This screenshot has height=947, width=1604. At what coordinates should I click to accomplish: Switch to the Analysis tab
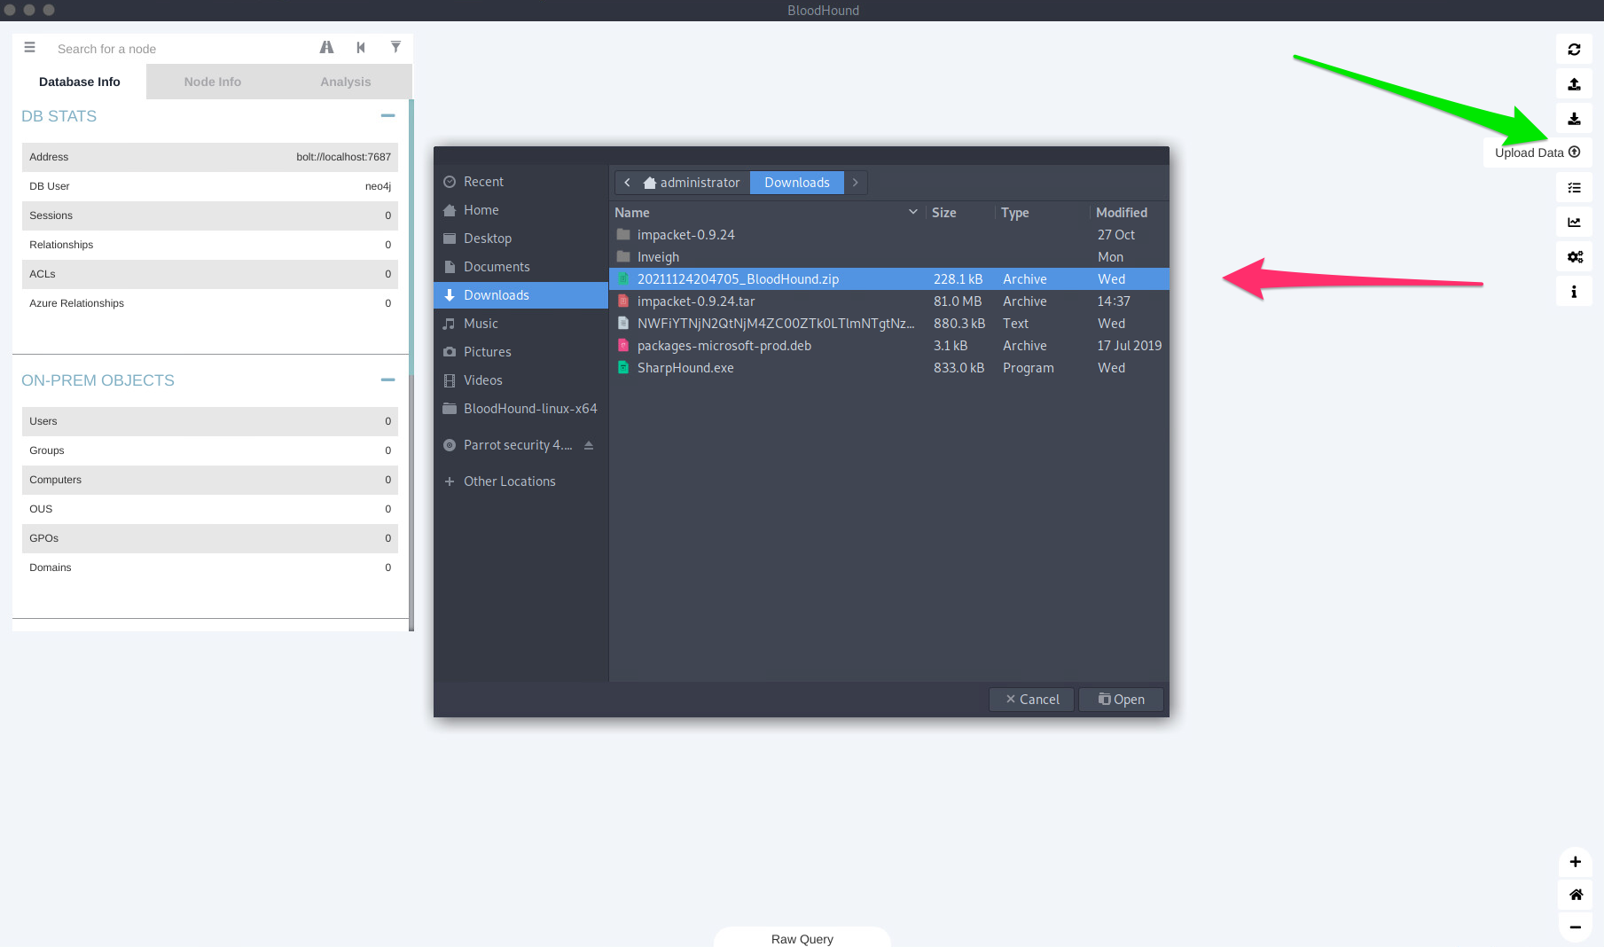[346, 82]
